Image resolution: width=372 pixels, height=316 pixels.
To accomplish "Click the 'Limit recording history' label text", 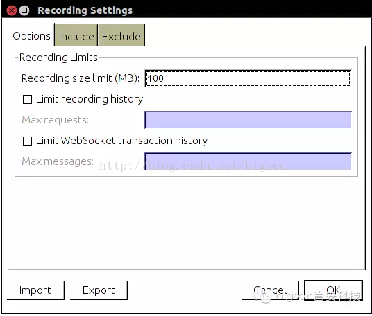I will click(x=90, y=99).
